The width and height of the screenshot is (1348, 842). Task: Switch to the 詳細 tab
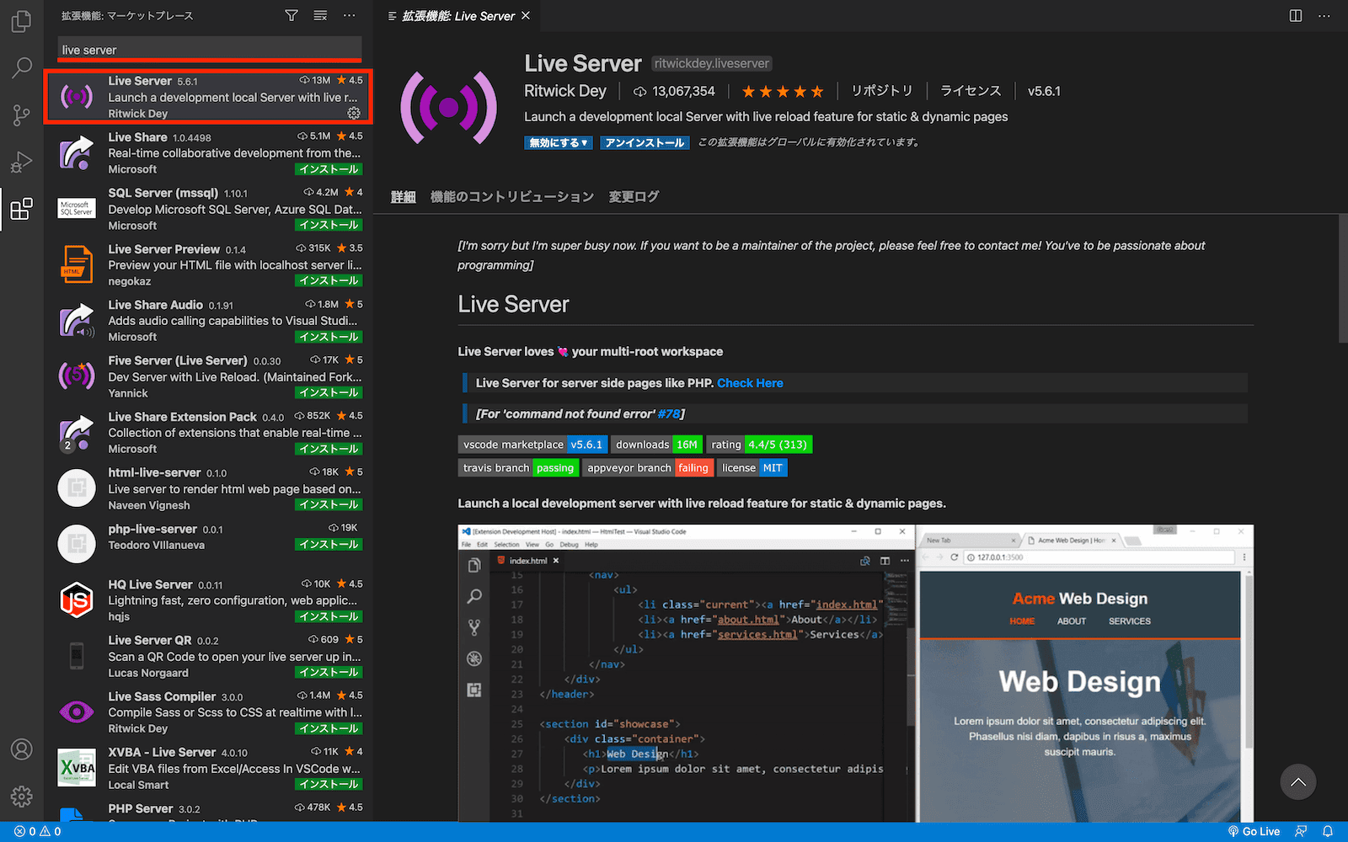point(404,196)
